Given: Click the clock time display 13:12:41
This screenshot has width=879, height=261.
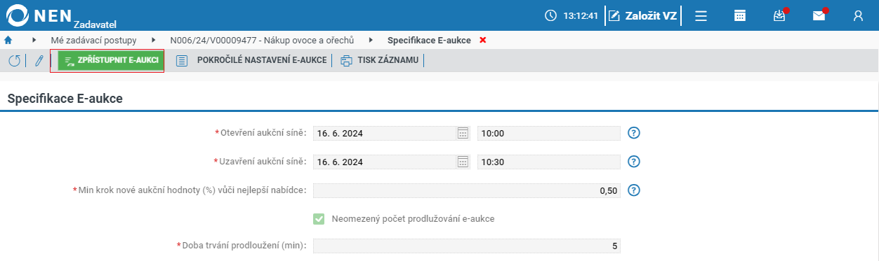Looking at the screenshot, I should click(571, 15).
